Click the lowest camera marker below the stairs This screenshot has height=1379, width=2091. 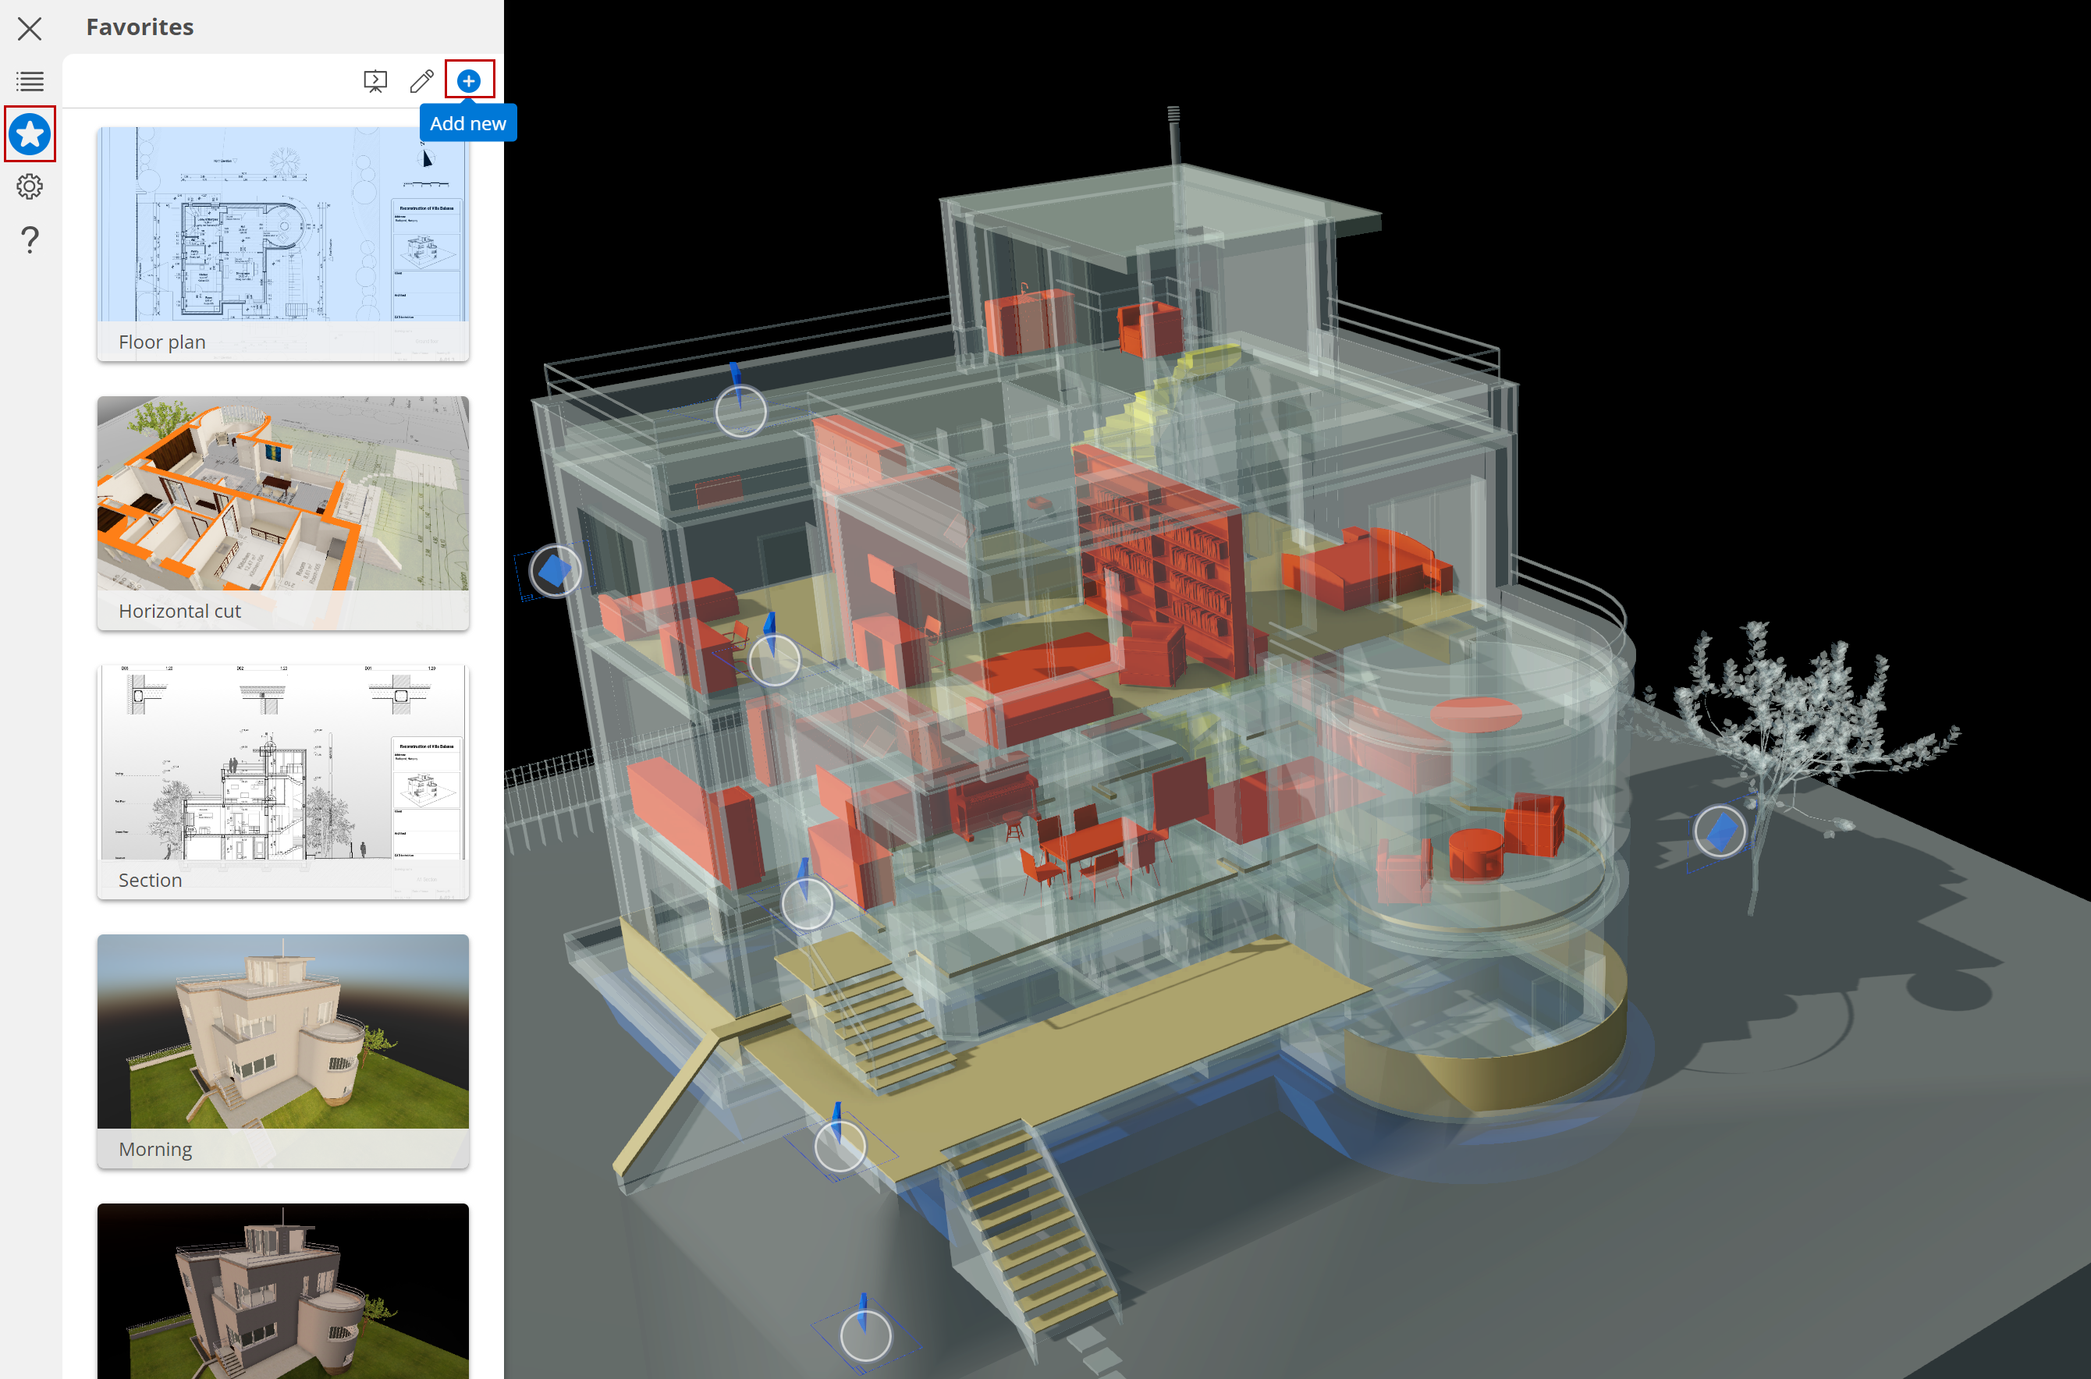tap(865, 1335)
